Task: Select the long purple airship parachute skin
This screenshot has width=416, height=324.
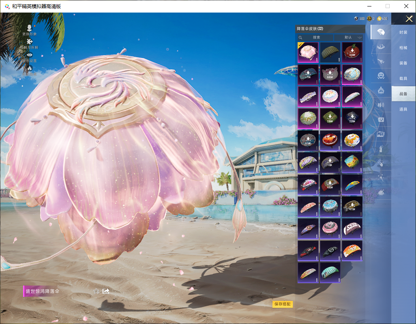Action: [x=308, y=96]
